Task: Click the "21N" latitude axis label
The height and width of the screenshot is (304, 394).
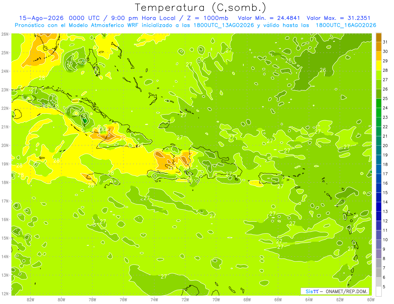Action: pyautogui.click(x=5, y=127)
